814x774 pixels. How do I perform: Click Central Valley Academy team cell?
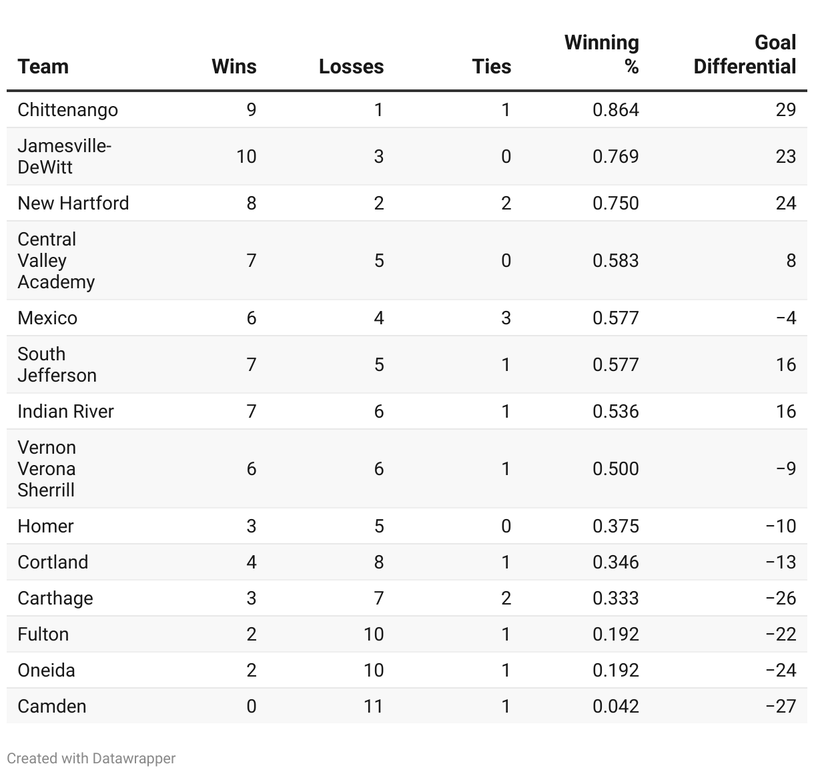coord(56,260)
